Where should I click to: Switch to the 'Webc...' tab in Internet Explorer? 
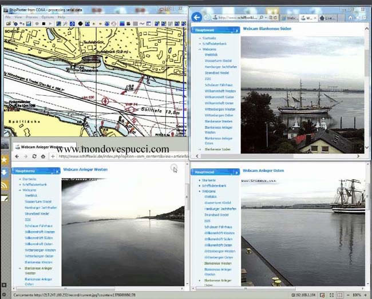point(290,18)
